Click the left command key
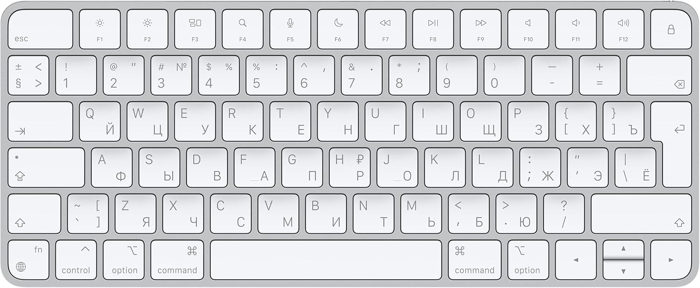This screenshot has height=288, width=700. point(177,260)
